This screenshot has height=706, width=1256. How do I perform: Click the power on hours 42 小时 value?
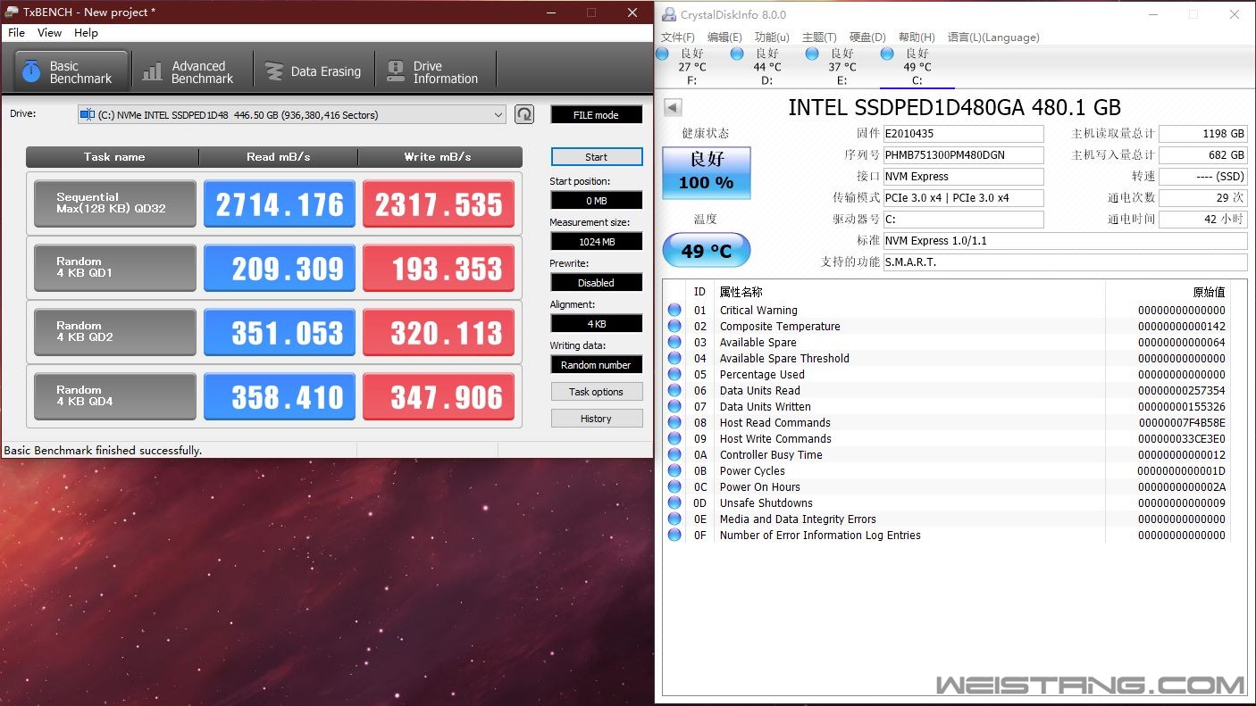point(1203,220)
